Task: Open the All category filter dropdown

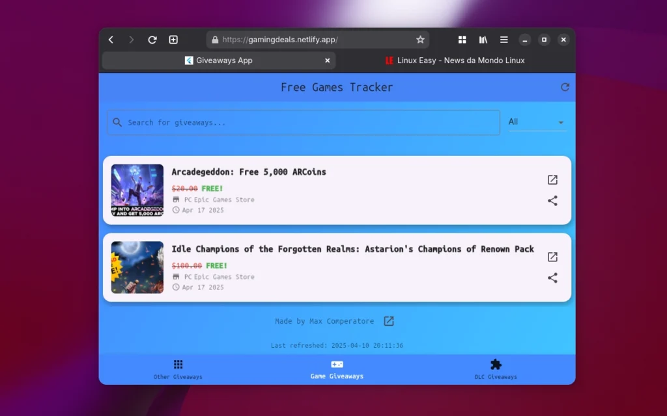Action: pos(537,122)
